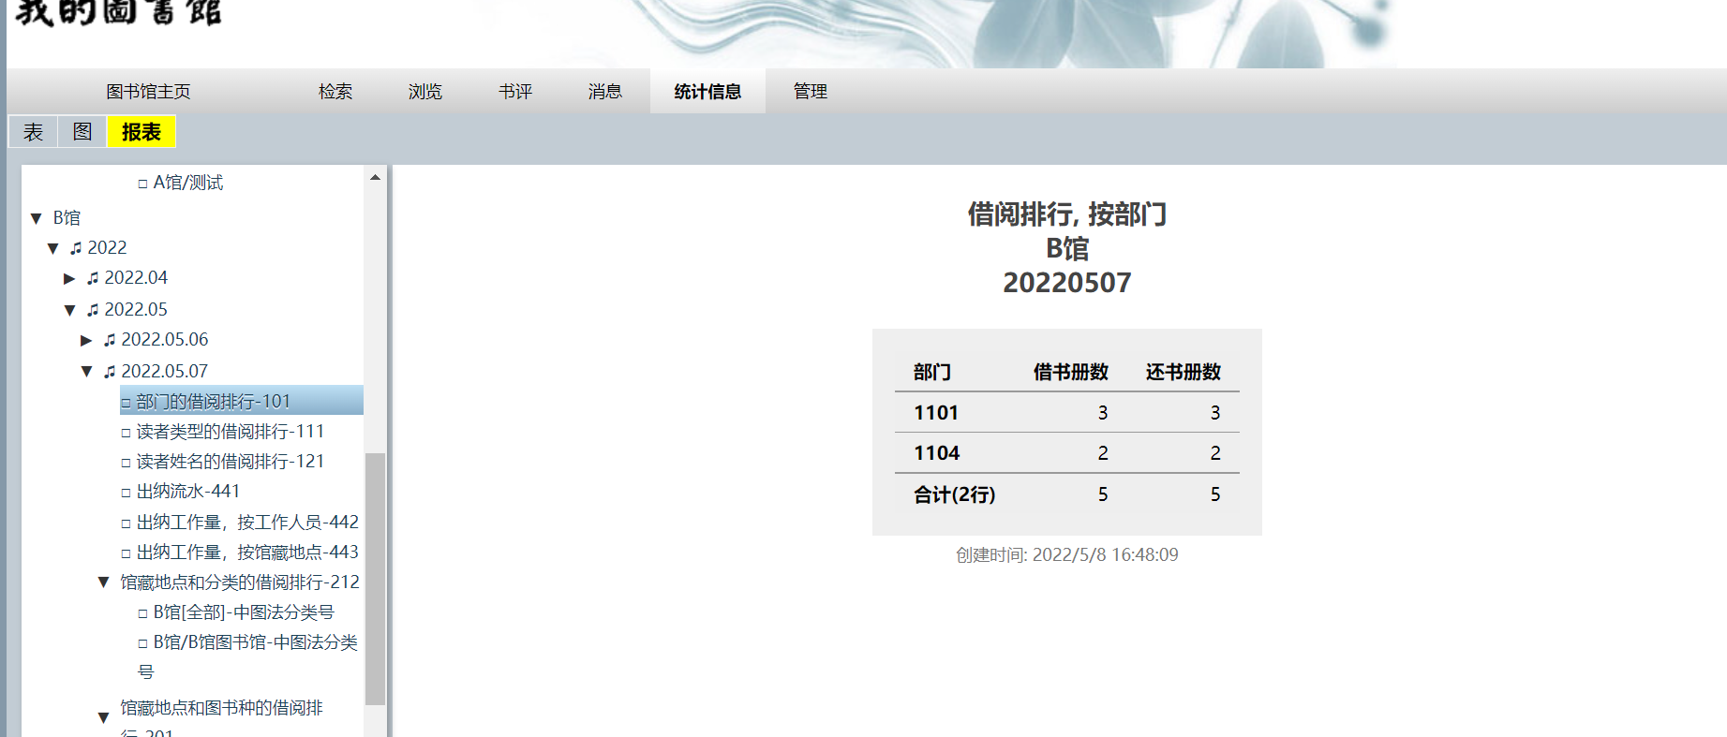This screenshot has width=1727, height=737.
Task: Open the 消息 menu
Action: tap(605, 92)
